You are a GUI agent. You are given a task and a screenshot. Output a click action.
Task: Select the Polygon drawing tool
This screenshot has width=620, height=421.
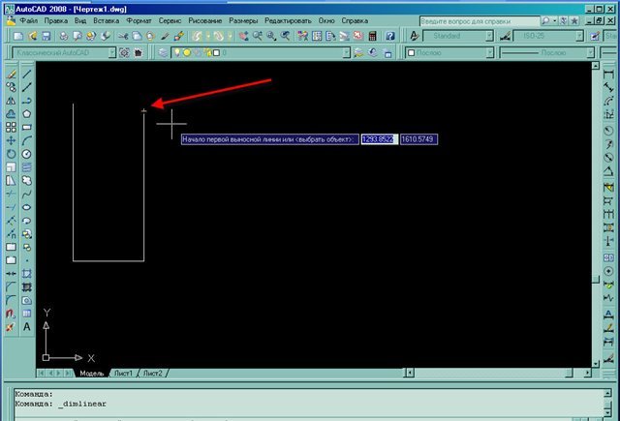[27, 113]
